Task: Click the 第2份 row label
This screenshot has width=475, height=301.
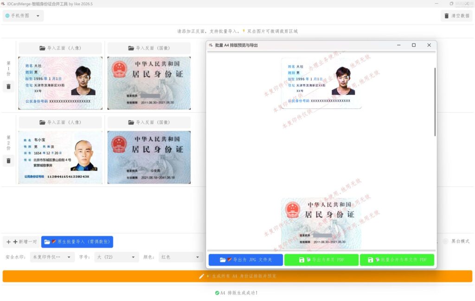Action: pos(8,143)
